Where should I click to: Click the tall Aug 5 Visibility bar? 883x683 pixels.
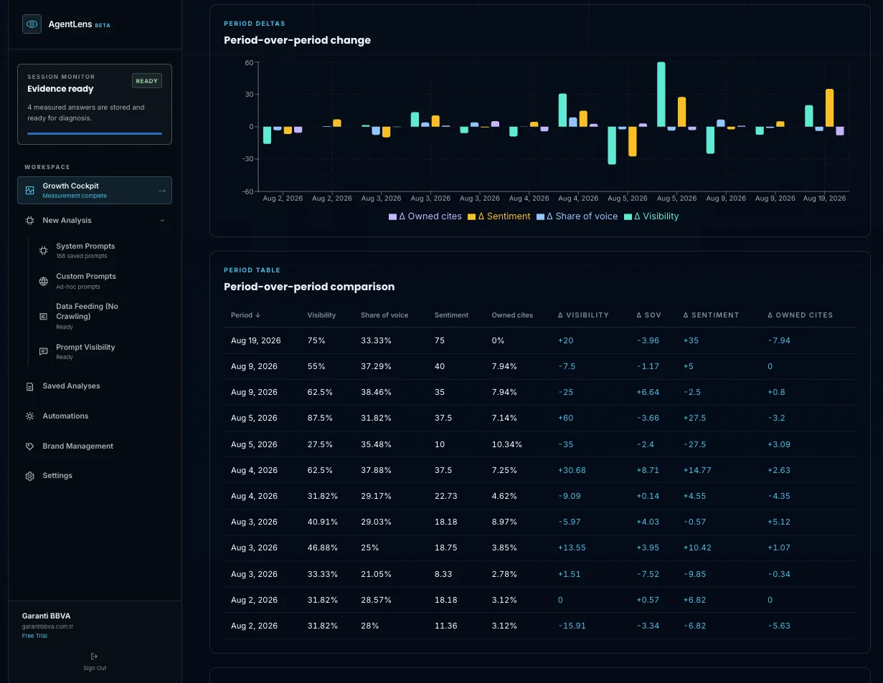(x=661, y=95)
